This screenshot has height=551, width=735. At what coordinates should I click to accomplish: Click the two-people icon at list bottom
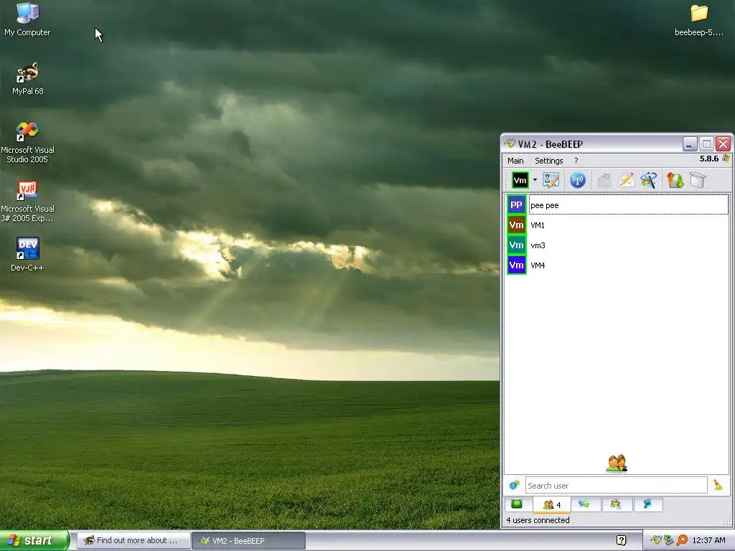(617, 463)
